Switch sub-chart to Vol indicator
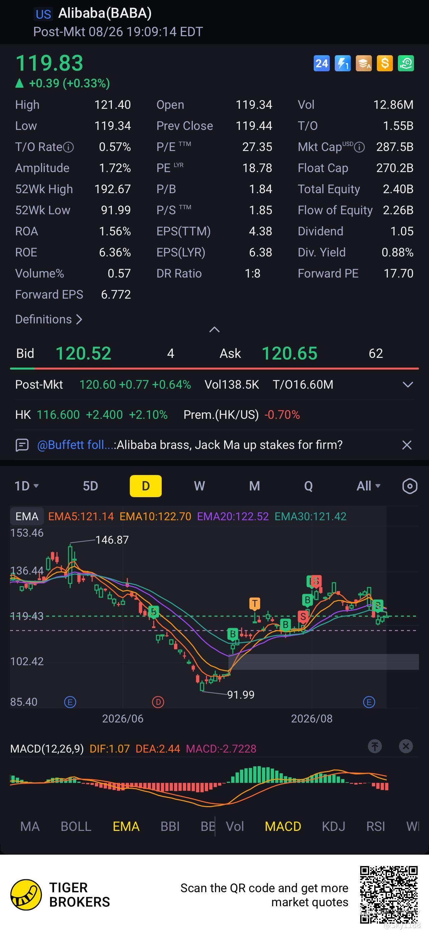The width and height of the screenshot is (429, 935). (235, 827)
